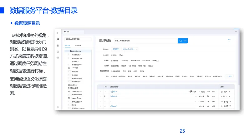Choose the 100MB以下 storage filter
The height and width of the screenshot is (137, 244).
(125, 61)
